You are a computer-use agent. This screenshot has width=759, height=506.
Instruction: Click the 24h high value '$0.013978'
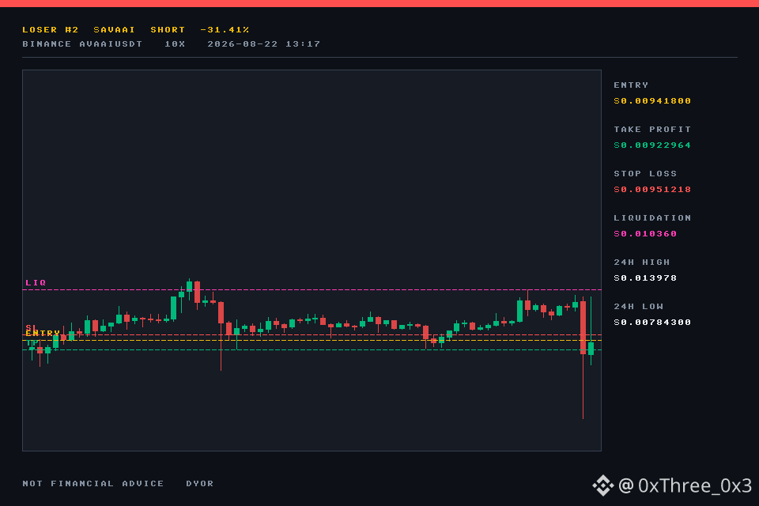click(645, 278)
